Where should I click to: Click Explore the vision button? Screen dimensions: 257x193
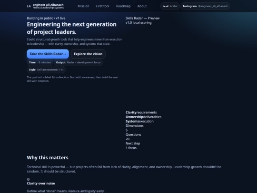[88, 54]
